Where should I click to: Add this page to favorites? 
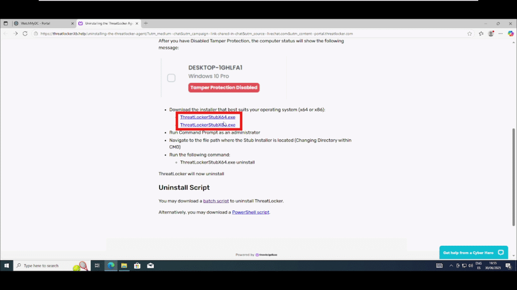[x=470, y=34]
